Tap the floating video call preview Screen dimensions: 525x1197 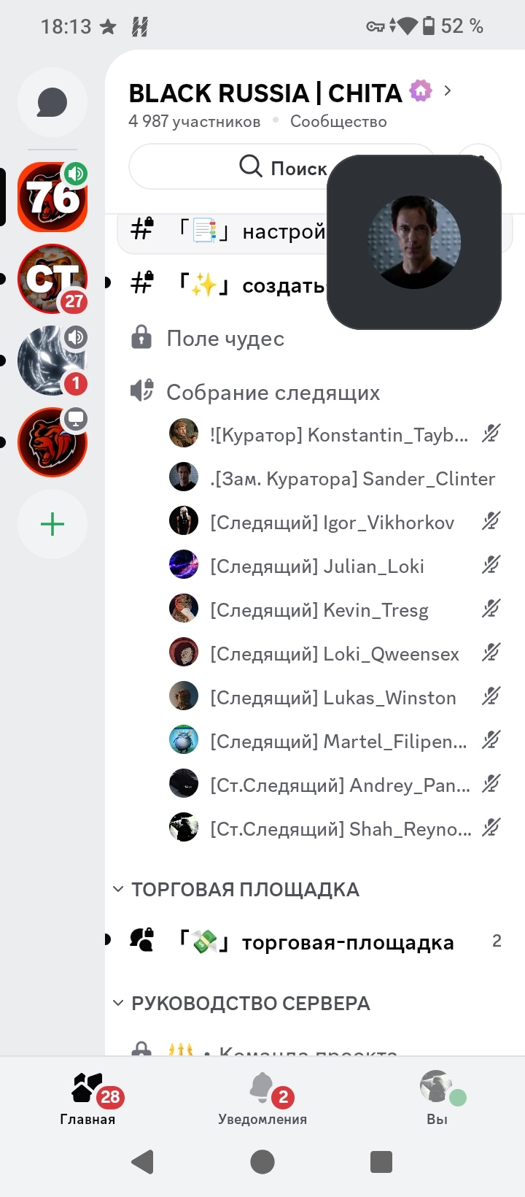(414, 242)
